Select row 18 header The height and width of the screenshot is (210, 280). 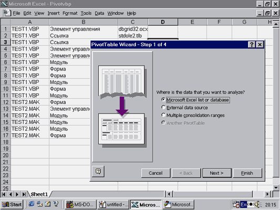tap(6, 142)
